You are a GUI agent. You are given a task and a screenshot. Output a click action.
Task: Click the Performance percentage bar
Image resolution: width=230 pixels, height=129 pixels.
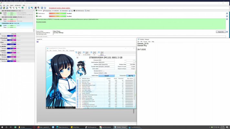[x=57, y=13]
